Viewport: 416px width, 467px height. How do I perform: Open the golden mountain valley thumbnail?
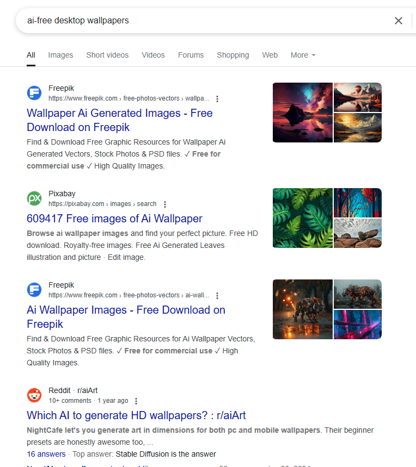coord(358,128)
